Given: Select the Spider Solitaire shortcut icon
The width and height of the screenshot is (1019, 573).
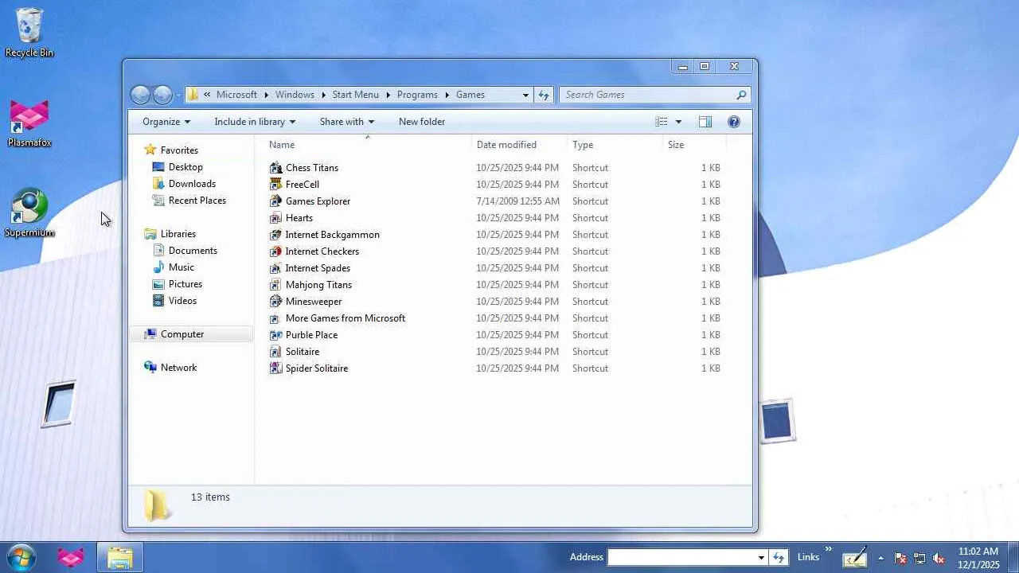Looking at the screenshot, I should pyautogui.click(x=275, y=368).
